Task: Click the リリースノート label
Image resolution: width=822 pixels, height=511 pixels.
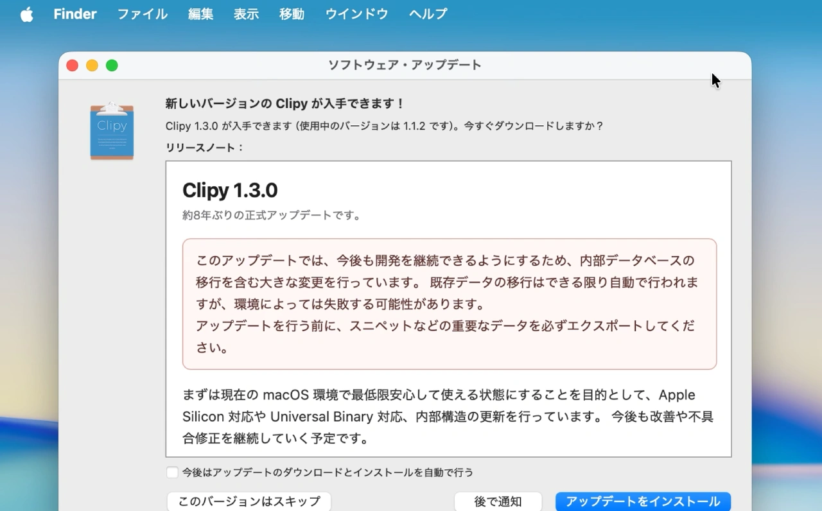Action: [x=204, y=147]
